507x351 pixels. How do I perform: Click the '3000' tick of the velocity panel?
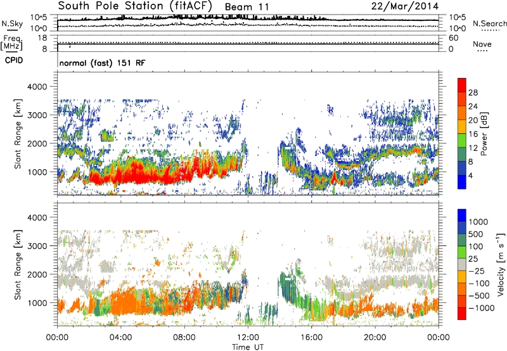[37, 246]
